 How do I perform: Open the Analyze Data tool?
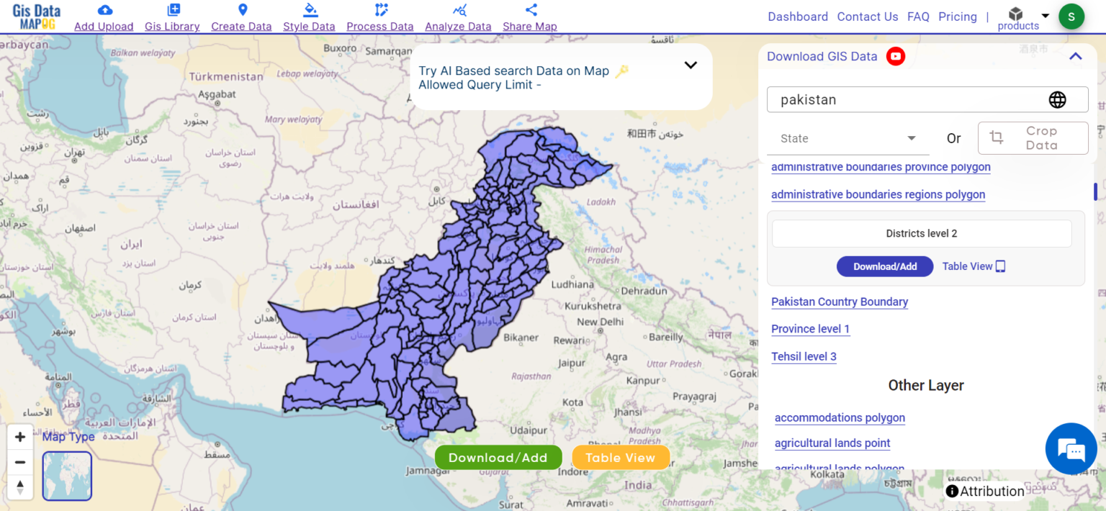(x=458, y=18)
